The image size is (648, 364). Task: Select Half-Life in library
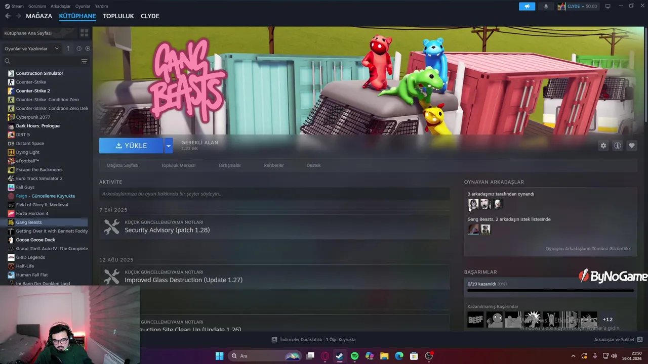coord(25,266)
